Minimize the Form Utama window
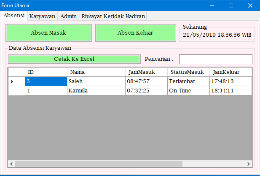260x176 pixels. point(211,5)
